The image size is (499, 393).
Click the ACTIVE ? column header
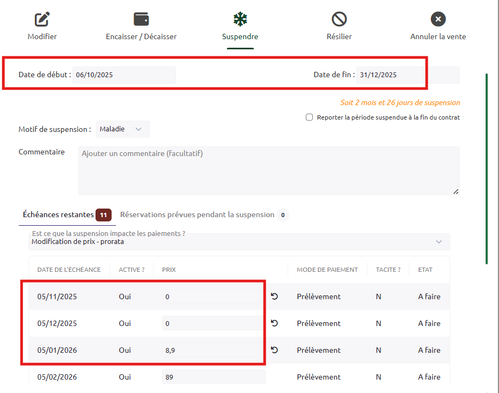(x=131, y=270)
